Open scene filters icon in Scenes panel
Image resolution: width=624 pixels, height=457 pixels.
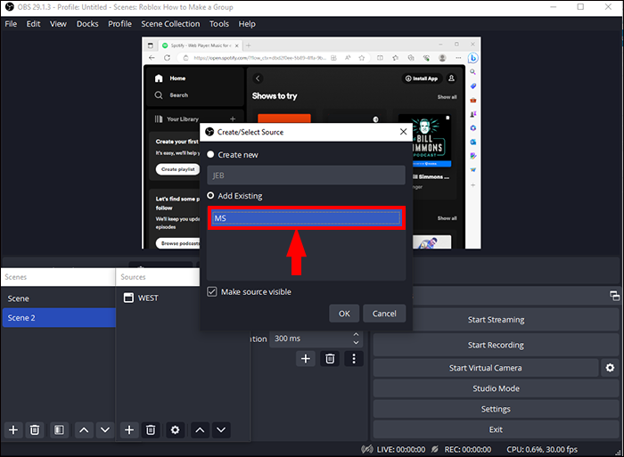click(59, 430)
